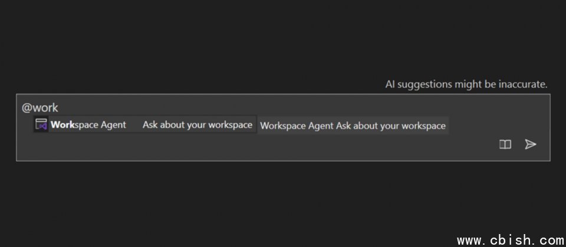Place cursor after @work in chat box

[x=59, y=108]
